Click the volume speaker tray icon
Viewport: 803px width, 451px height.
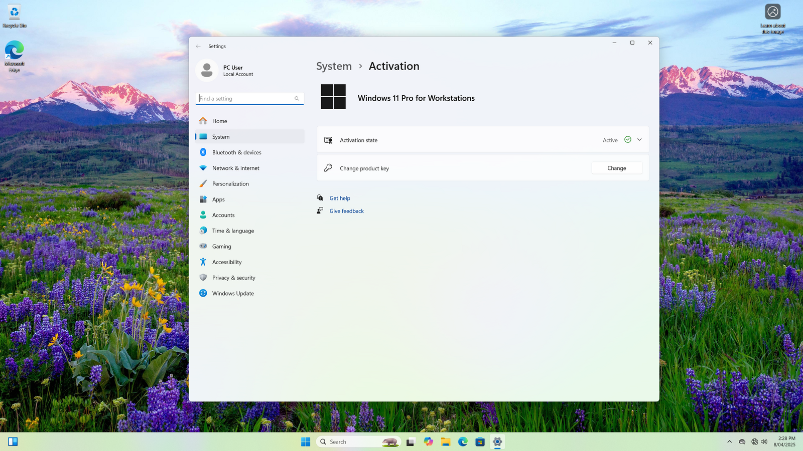(x=764, y=441)
